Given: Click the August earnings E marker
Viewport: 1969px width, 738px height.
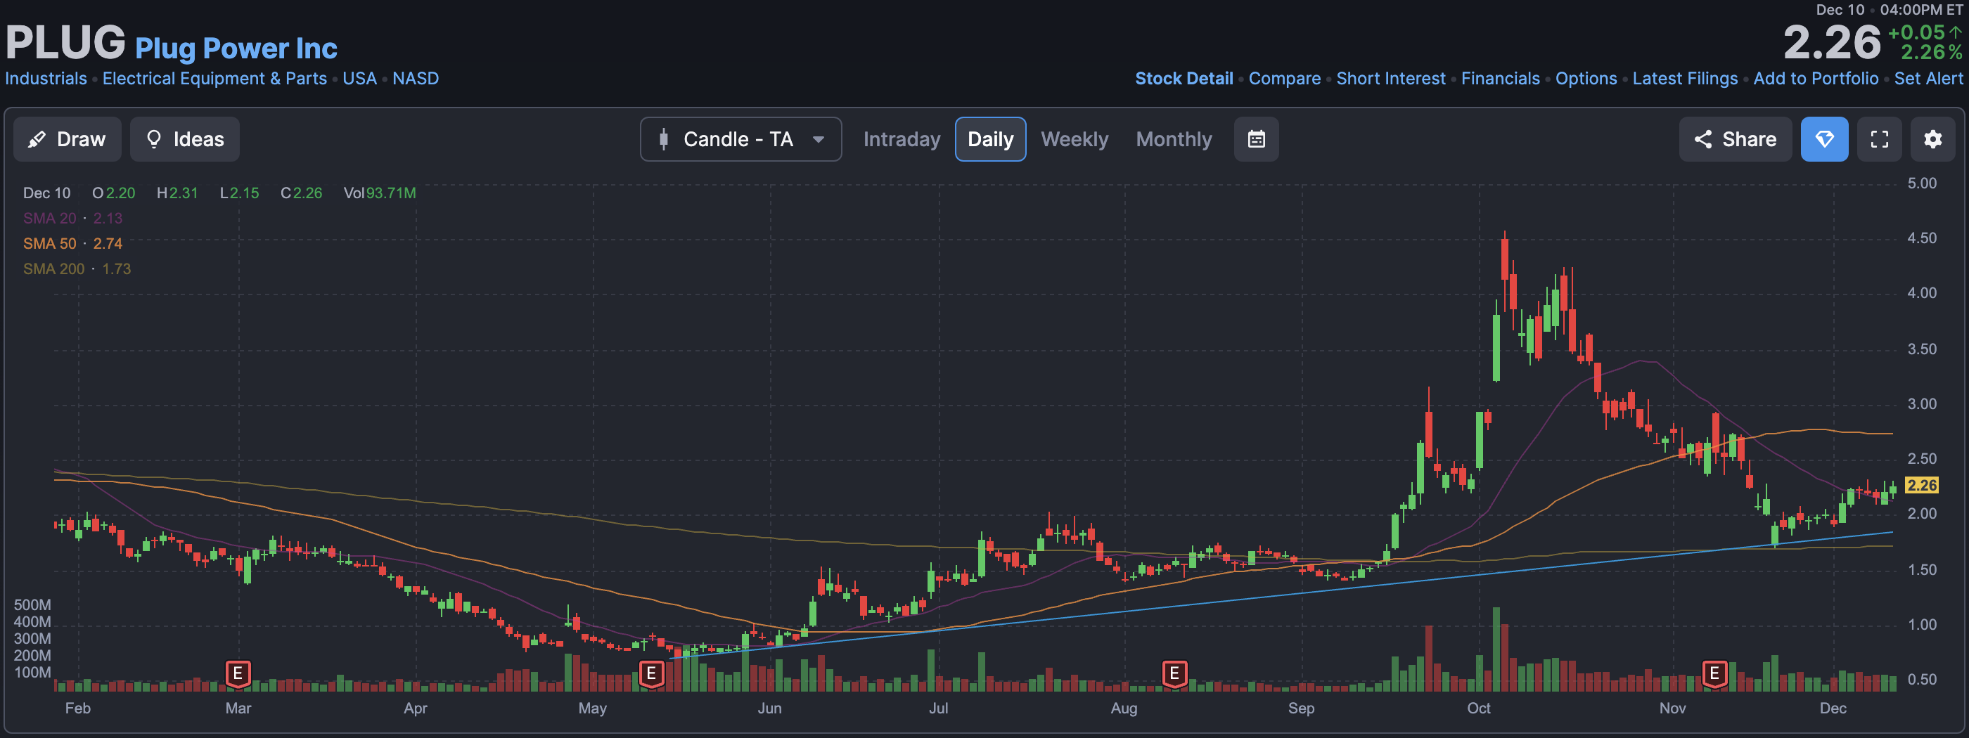Looking at the screenshot, I should coord(1174,674).
